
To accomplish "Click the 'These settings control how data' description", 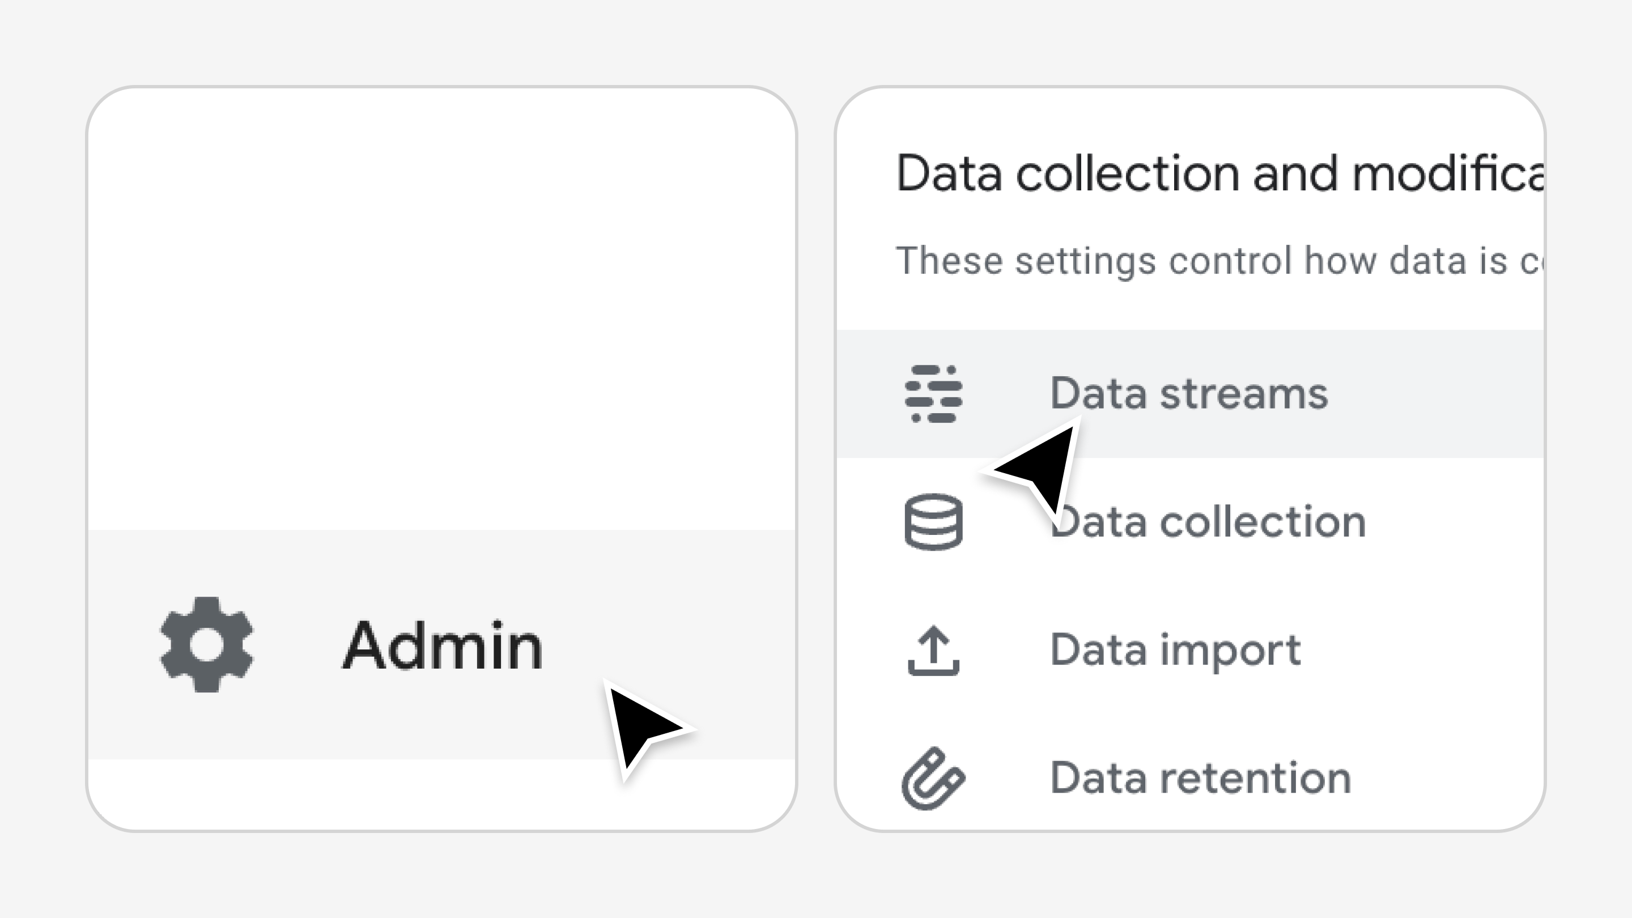I will (x=1219, y=261).
